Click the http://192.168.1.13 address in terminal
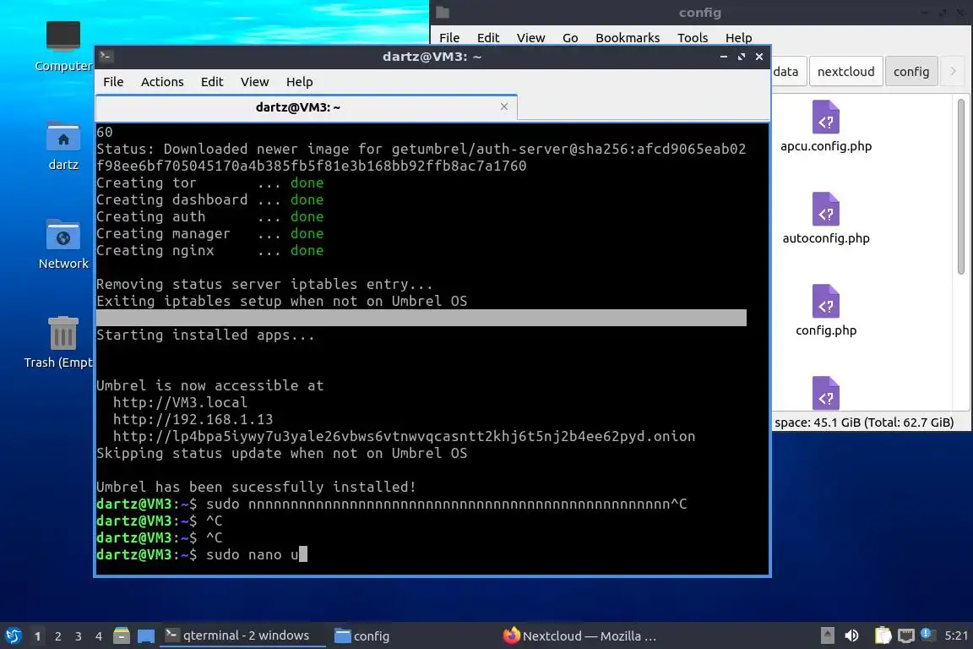The image size is (973, 649). (193, 419)
